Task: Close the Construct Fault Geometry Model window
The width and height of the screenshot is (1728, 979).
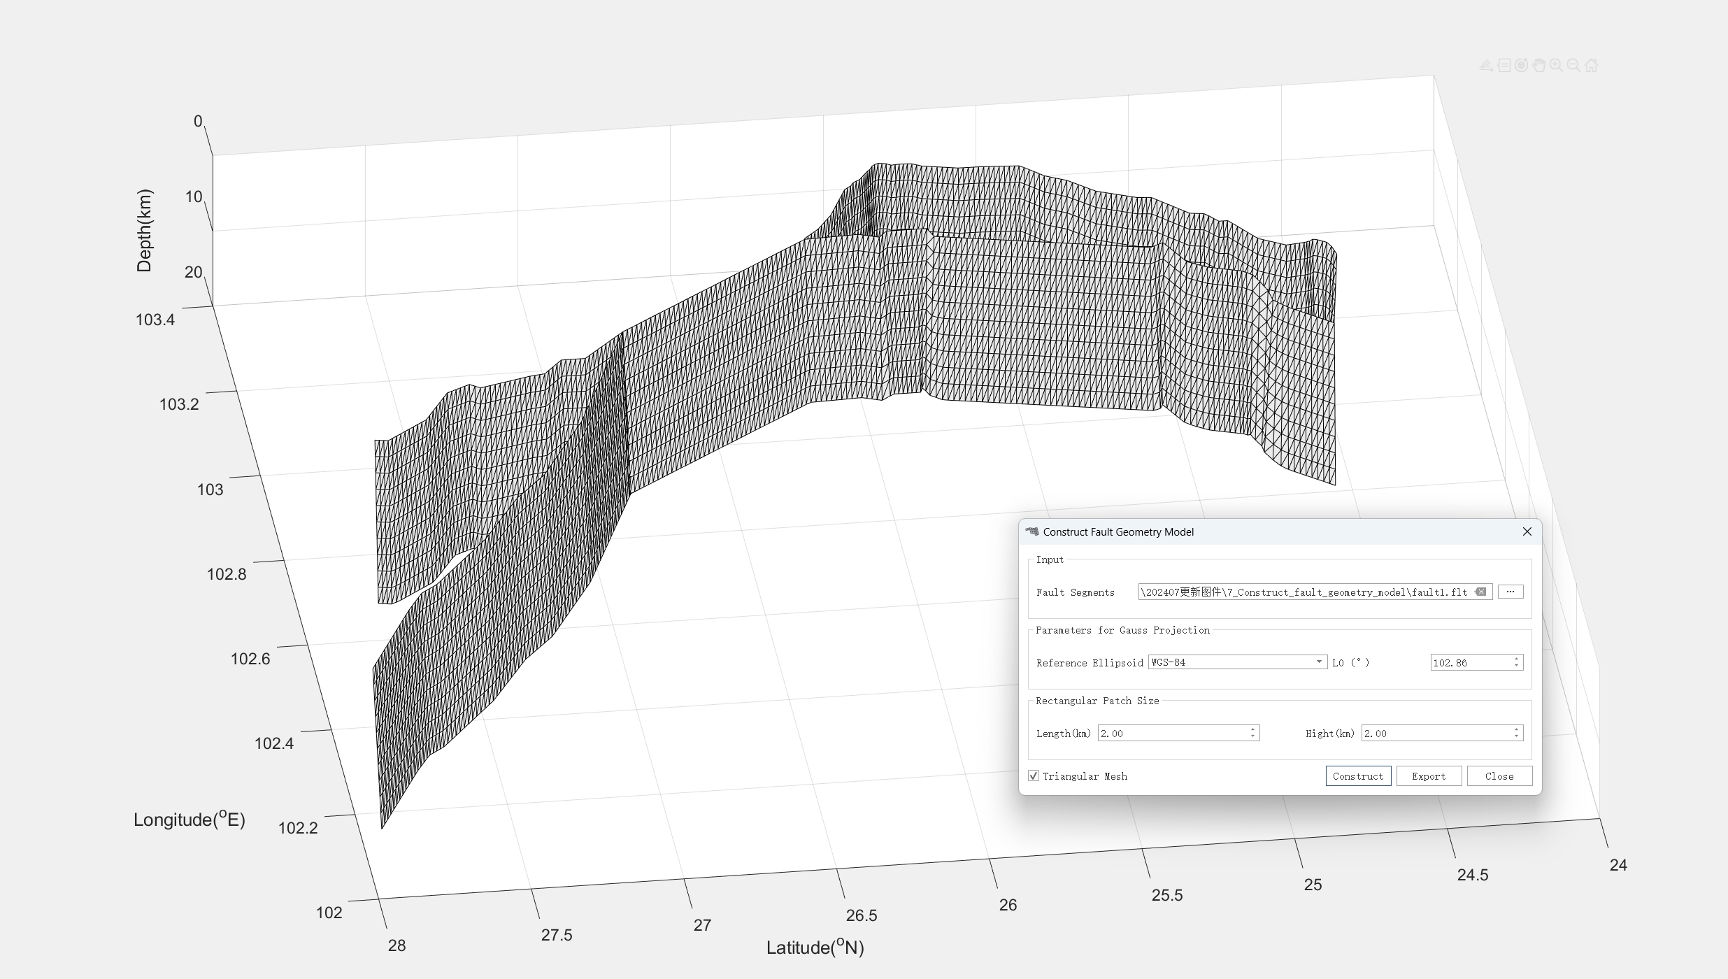Action: point(1527,531)
